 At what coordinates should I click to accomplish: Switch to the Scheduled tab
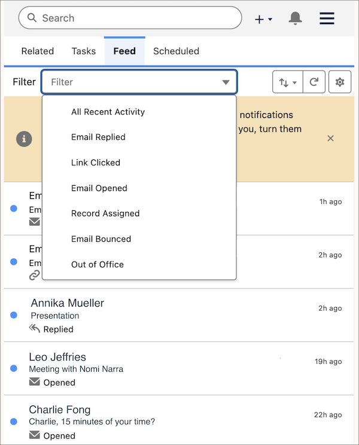tap(176, 51)
